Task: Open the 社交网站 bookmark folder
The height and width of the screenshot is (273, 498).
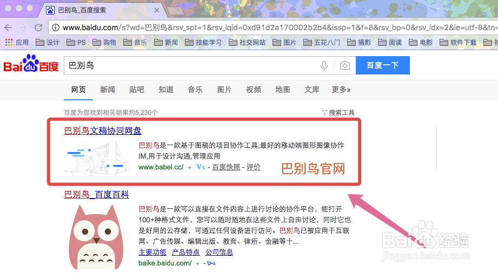Action: pyautogui.click(x=247, y=42)
